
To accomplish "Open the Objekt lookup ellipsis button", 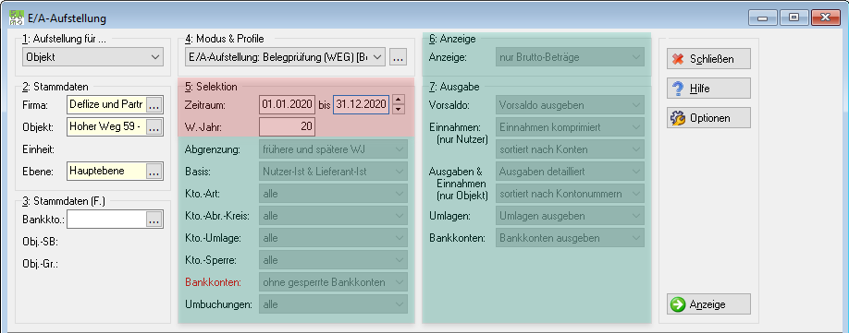I will click(154, 127).
